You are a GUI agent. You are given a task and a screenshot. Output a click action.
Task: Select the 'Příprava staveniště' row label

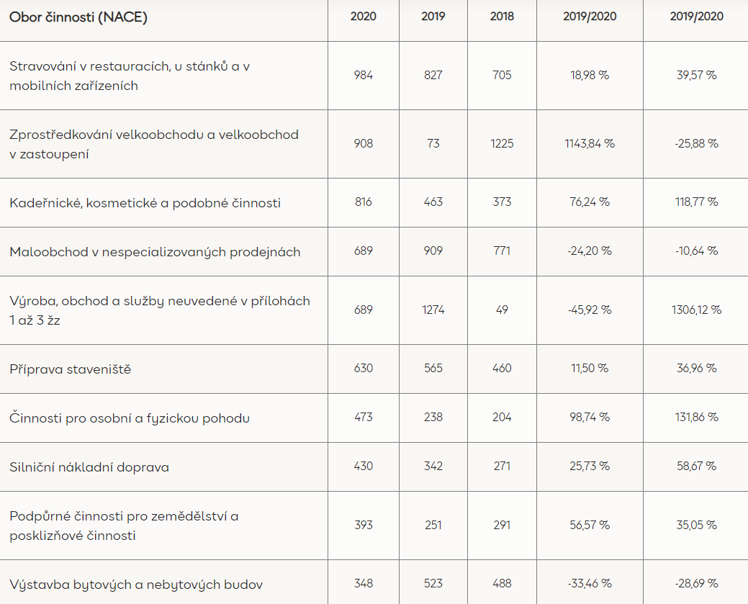[70, 369]
